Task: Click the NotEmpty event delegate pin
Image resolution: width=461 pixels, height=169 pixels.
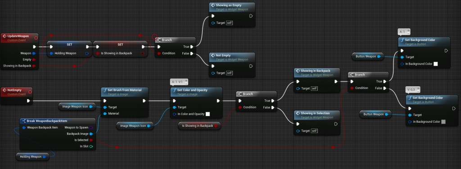Action: click(30, 92)
